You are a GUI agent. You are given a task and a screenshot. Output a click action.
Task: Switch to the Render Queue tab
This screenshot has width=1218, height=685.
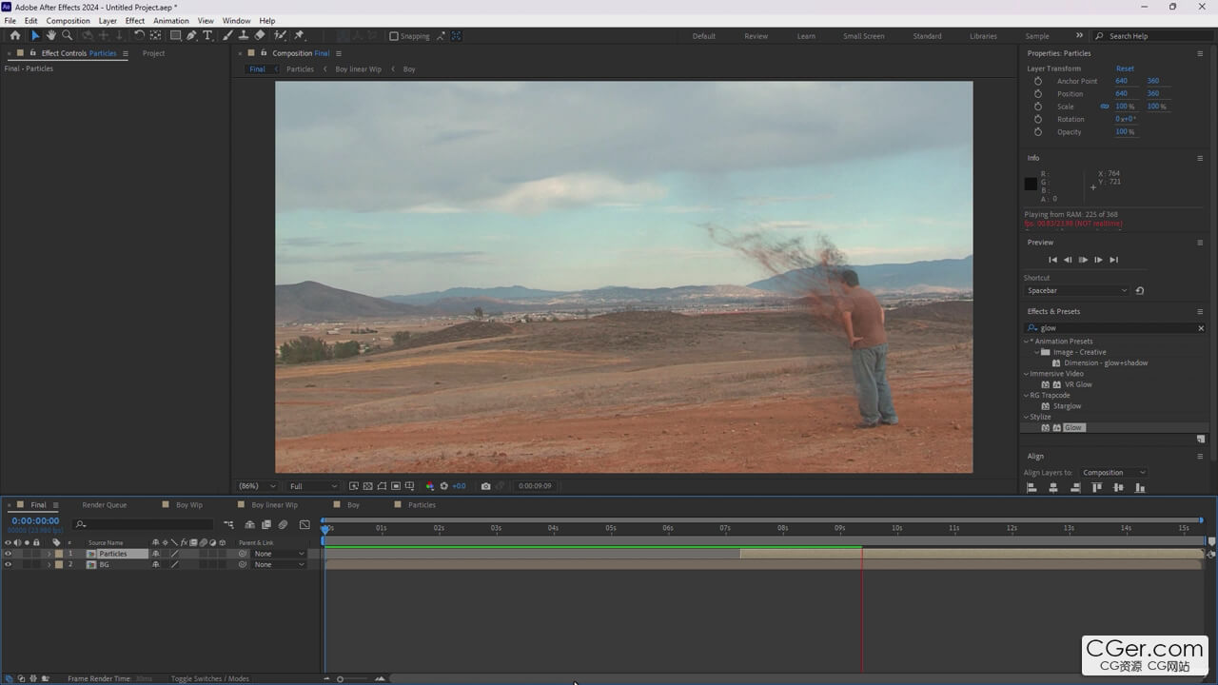104,505
